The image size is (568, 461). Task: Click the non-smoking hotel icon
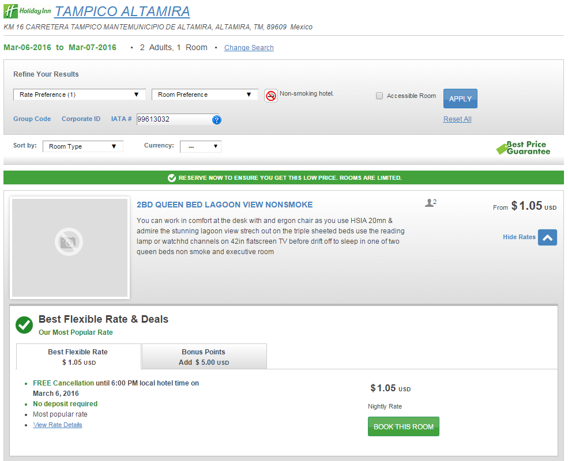[271, 96]
